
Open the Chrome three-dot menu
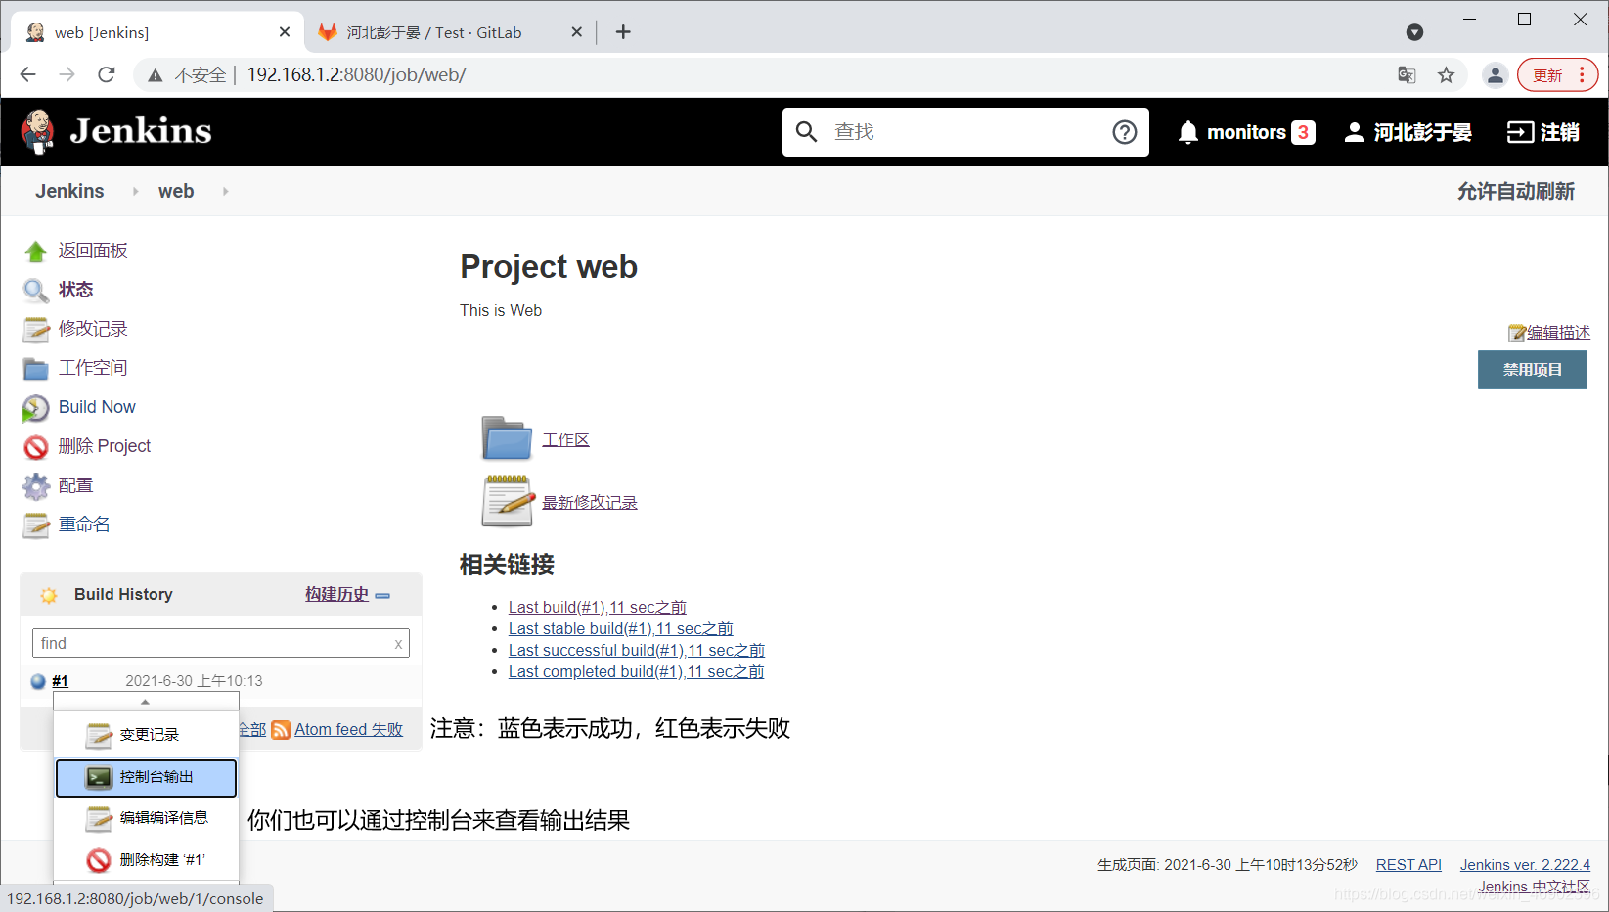(1582, 75)
